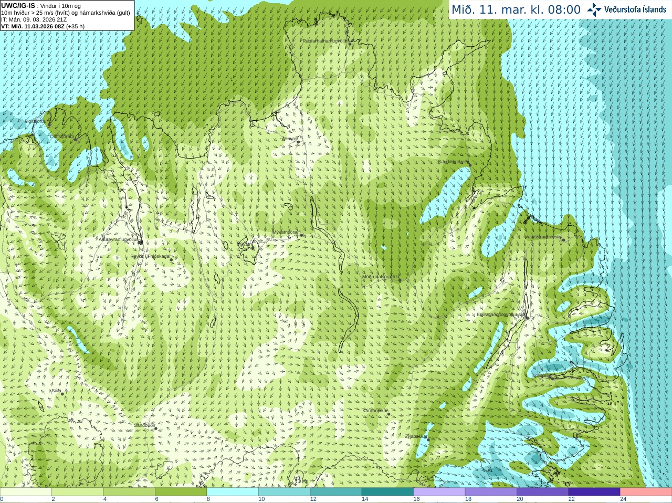This screenshot has height=503, width=672.
Task: Click the 22–24 m/s dark indigo legend swatch
Action: point(594,492)
